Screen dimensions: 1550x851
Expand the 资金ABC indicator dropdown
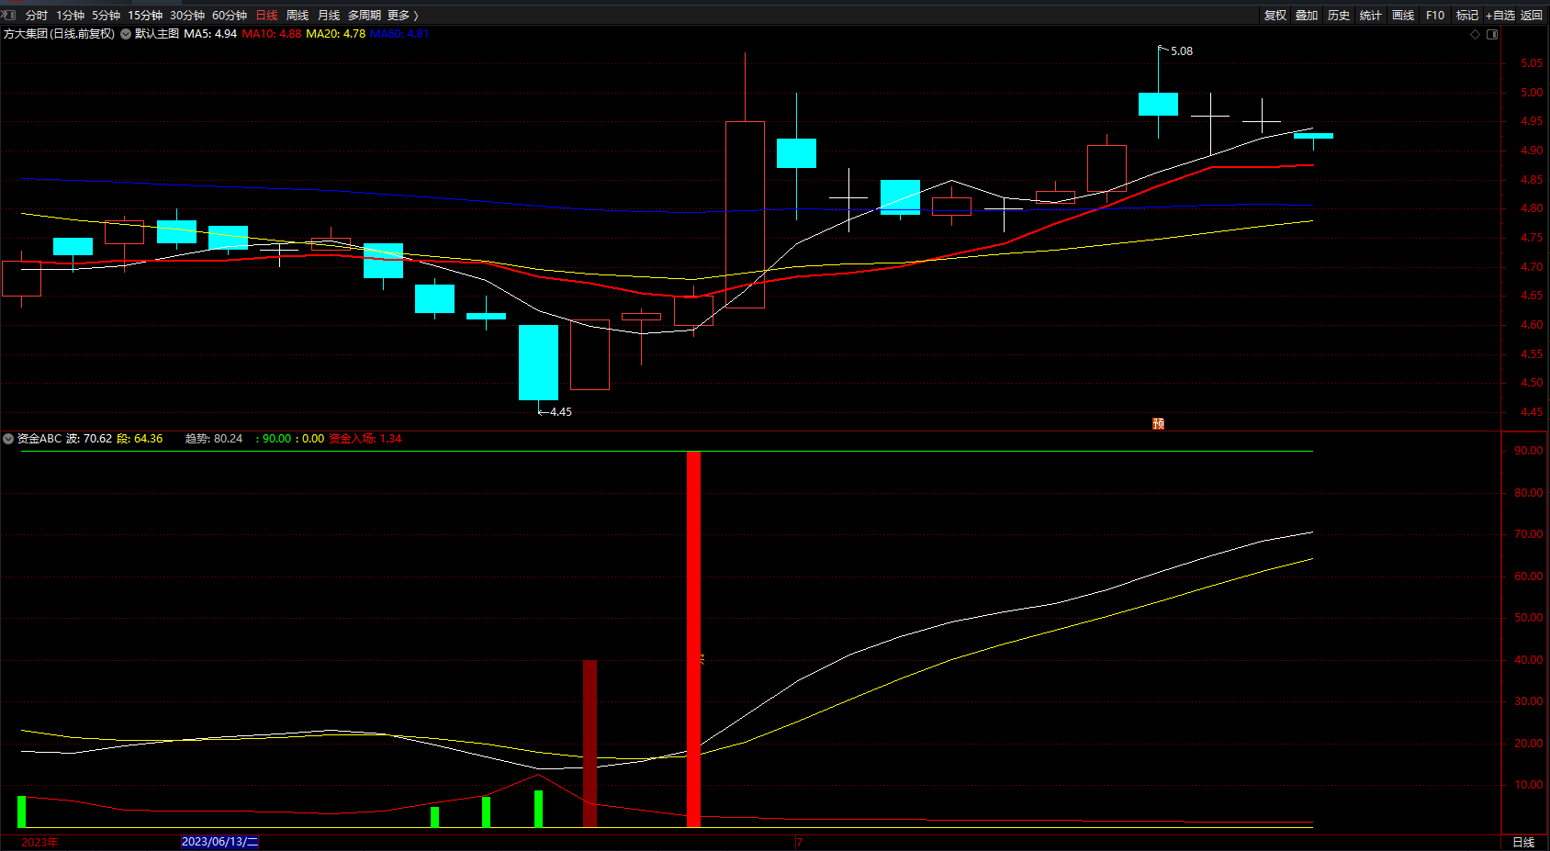[x=8, y=439]
